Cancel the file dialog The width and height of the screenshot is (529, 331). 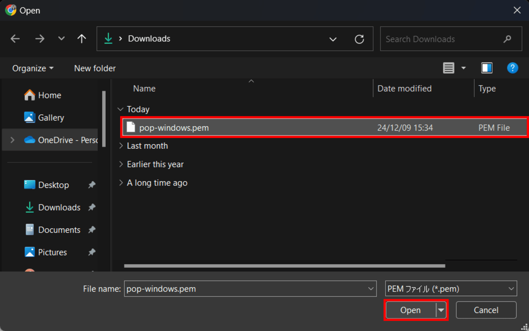click(486, 310)
